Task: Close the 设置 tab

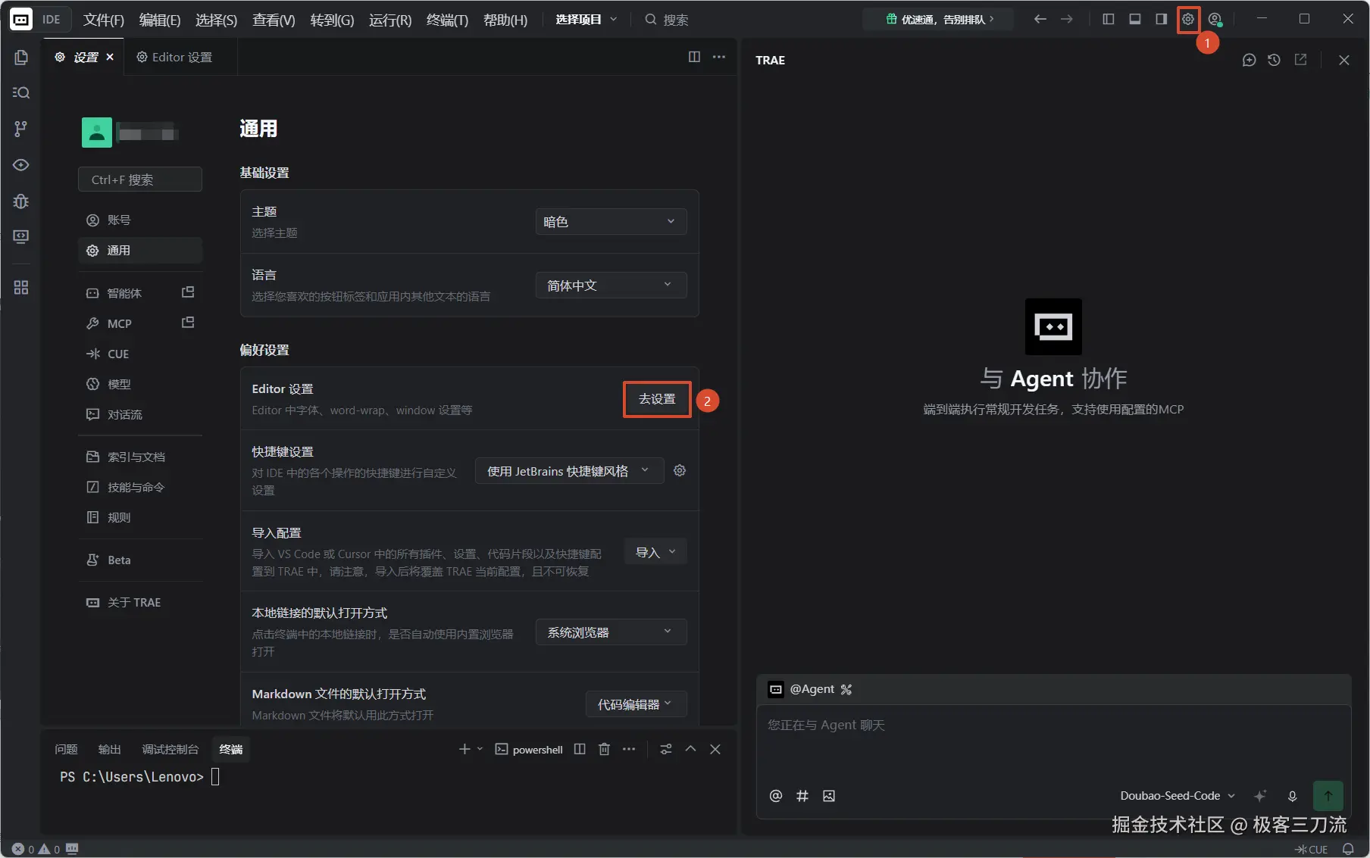Action: (x=110, y=57)
